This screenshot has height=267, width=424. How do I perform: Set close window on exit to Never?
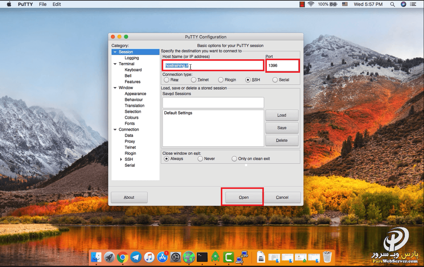click(200, 159)
